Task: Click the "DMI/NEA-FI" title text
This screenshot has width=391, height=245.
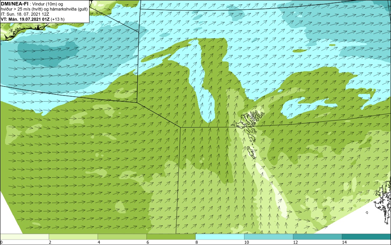Action: pos(14,4)
